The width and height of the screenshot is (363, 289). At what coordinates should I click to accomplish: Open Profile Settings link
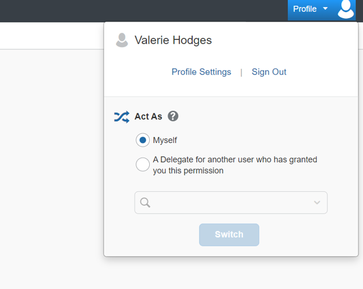[201, 72]
